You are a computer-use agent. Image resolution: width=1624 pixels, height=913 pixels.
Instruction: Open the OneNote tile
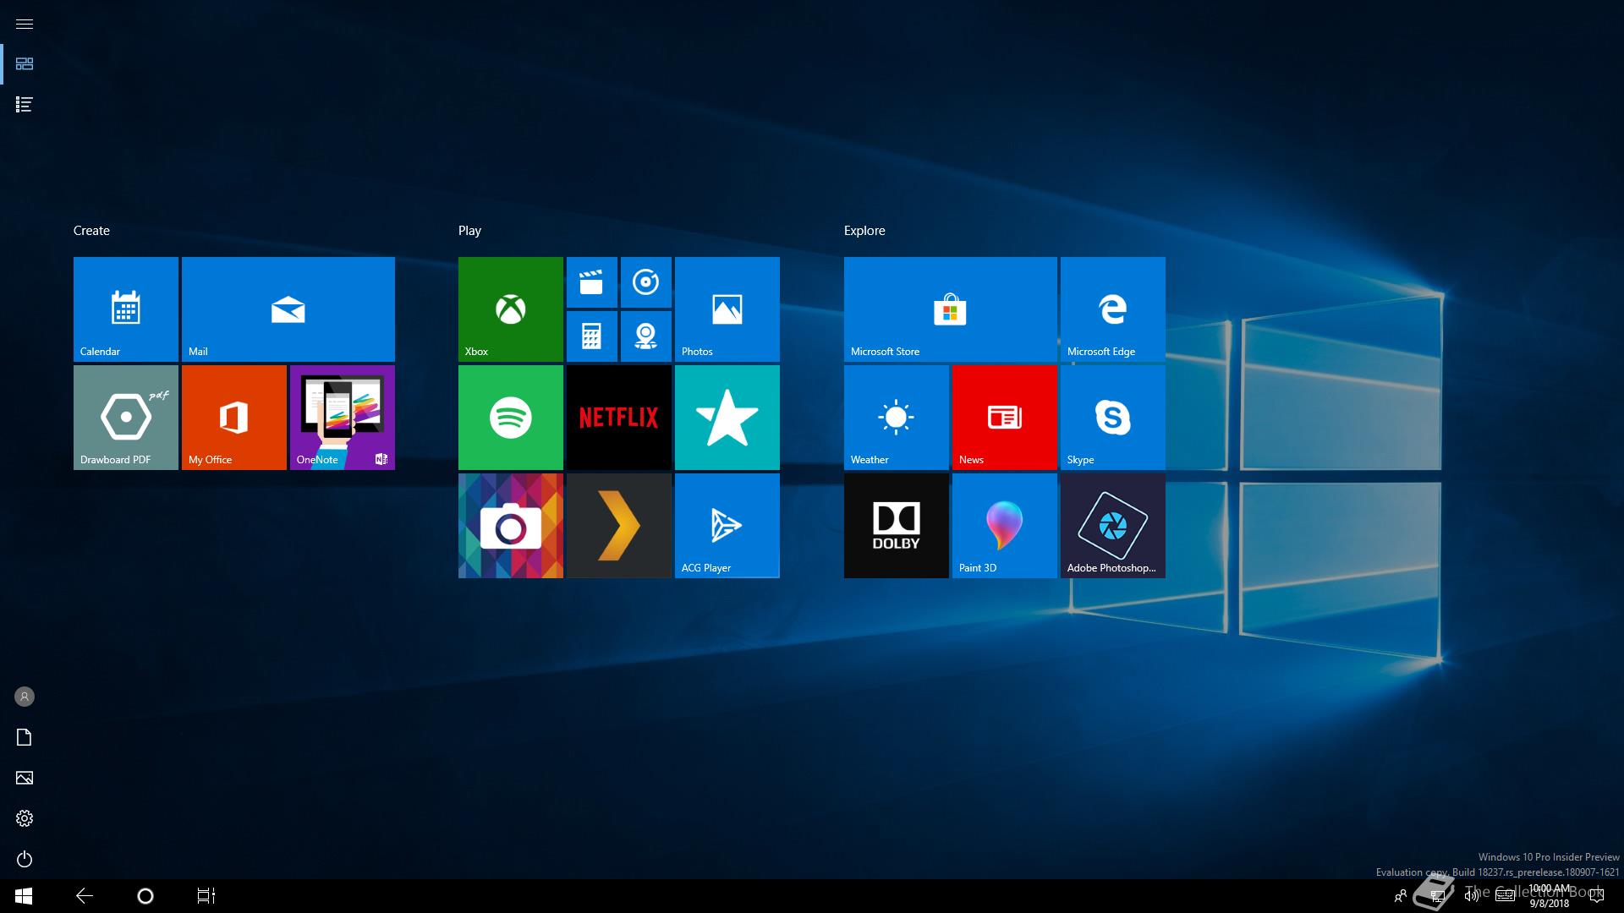click(343, 418)
